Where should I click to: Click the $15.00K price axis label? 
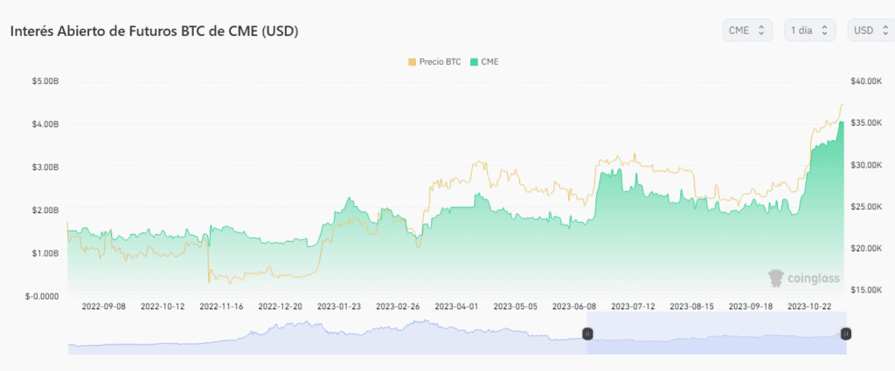[866, 290]
